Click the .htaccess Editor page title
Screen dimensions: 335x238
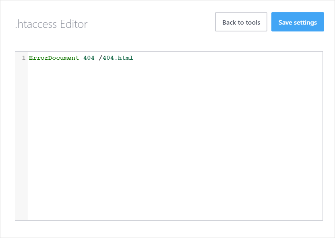point(51,24)
